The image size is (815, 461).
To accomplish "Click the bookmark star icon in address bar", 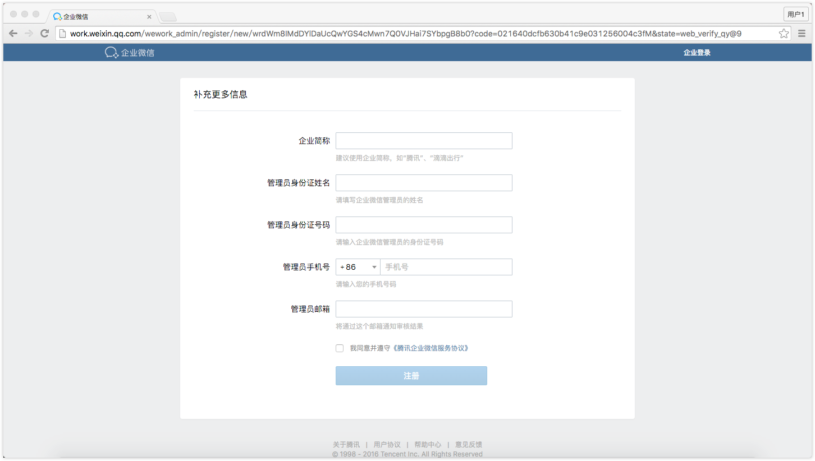I will click(x=784, y=33).
